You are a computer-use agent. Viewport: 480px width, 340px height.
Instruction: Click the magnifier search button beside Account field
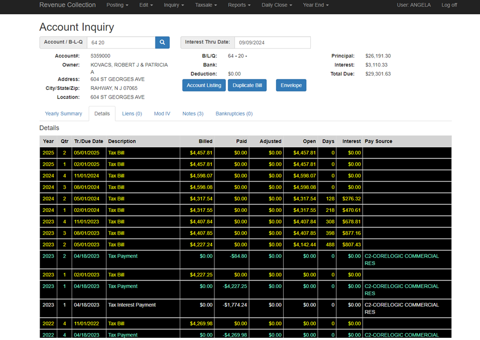click(162, 42)
